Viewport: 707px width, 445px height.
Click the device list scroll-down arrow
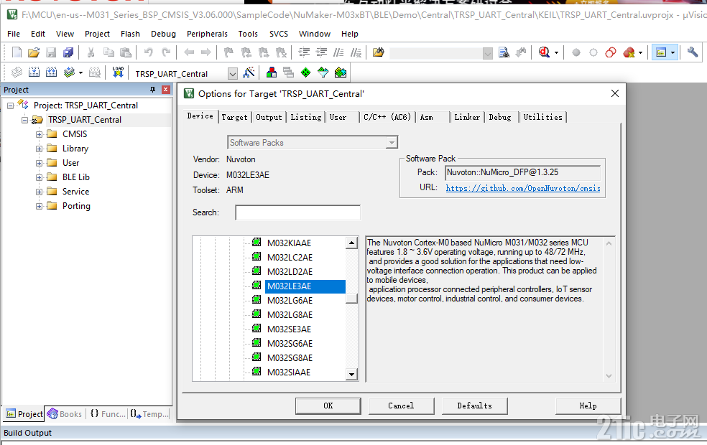point(351,374)
